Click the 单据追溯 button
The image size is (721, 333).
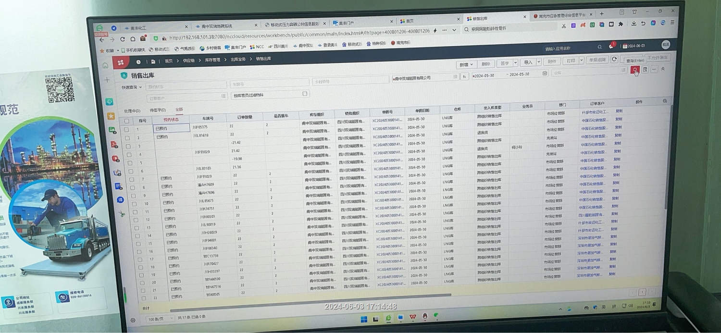pyautogui.click(x=597, y=60)
